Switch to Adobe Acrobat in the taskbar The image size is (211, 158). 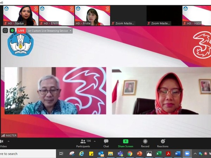pos(168,153)
